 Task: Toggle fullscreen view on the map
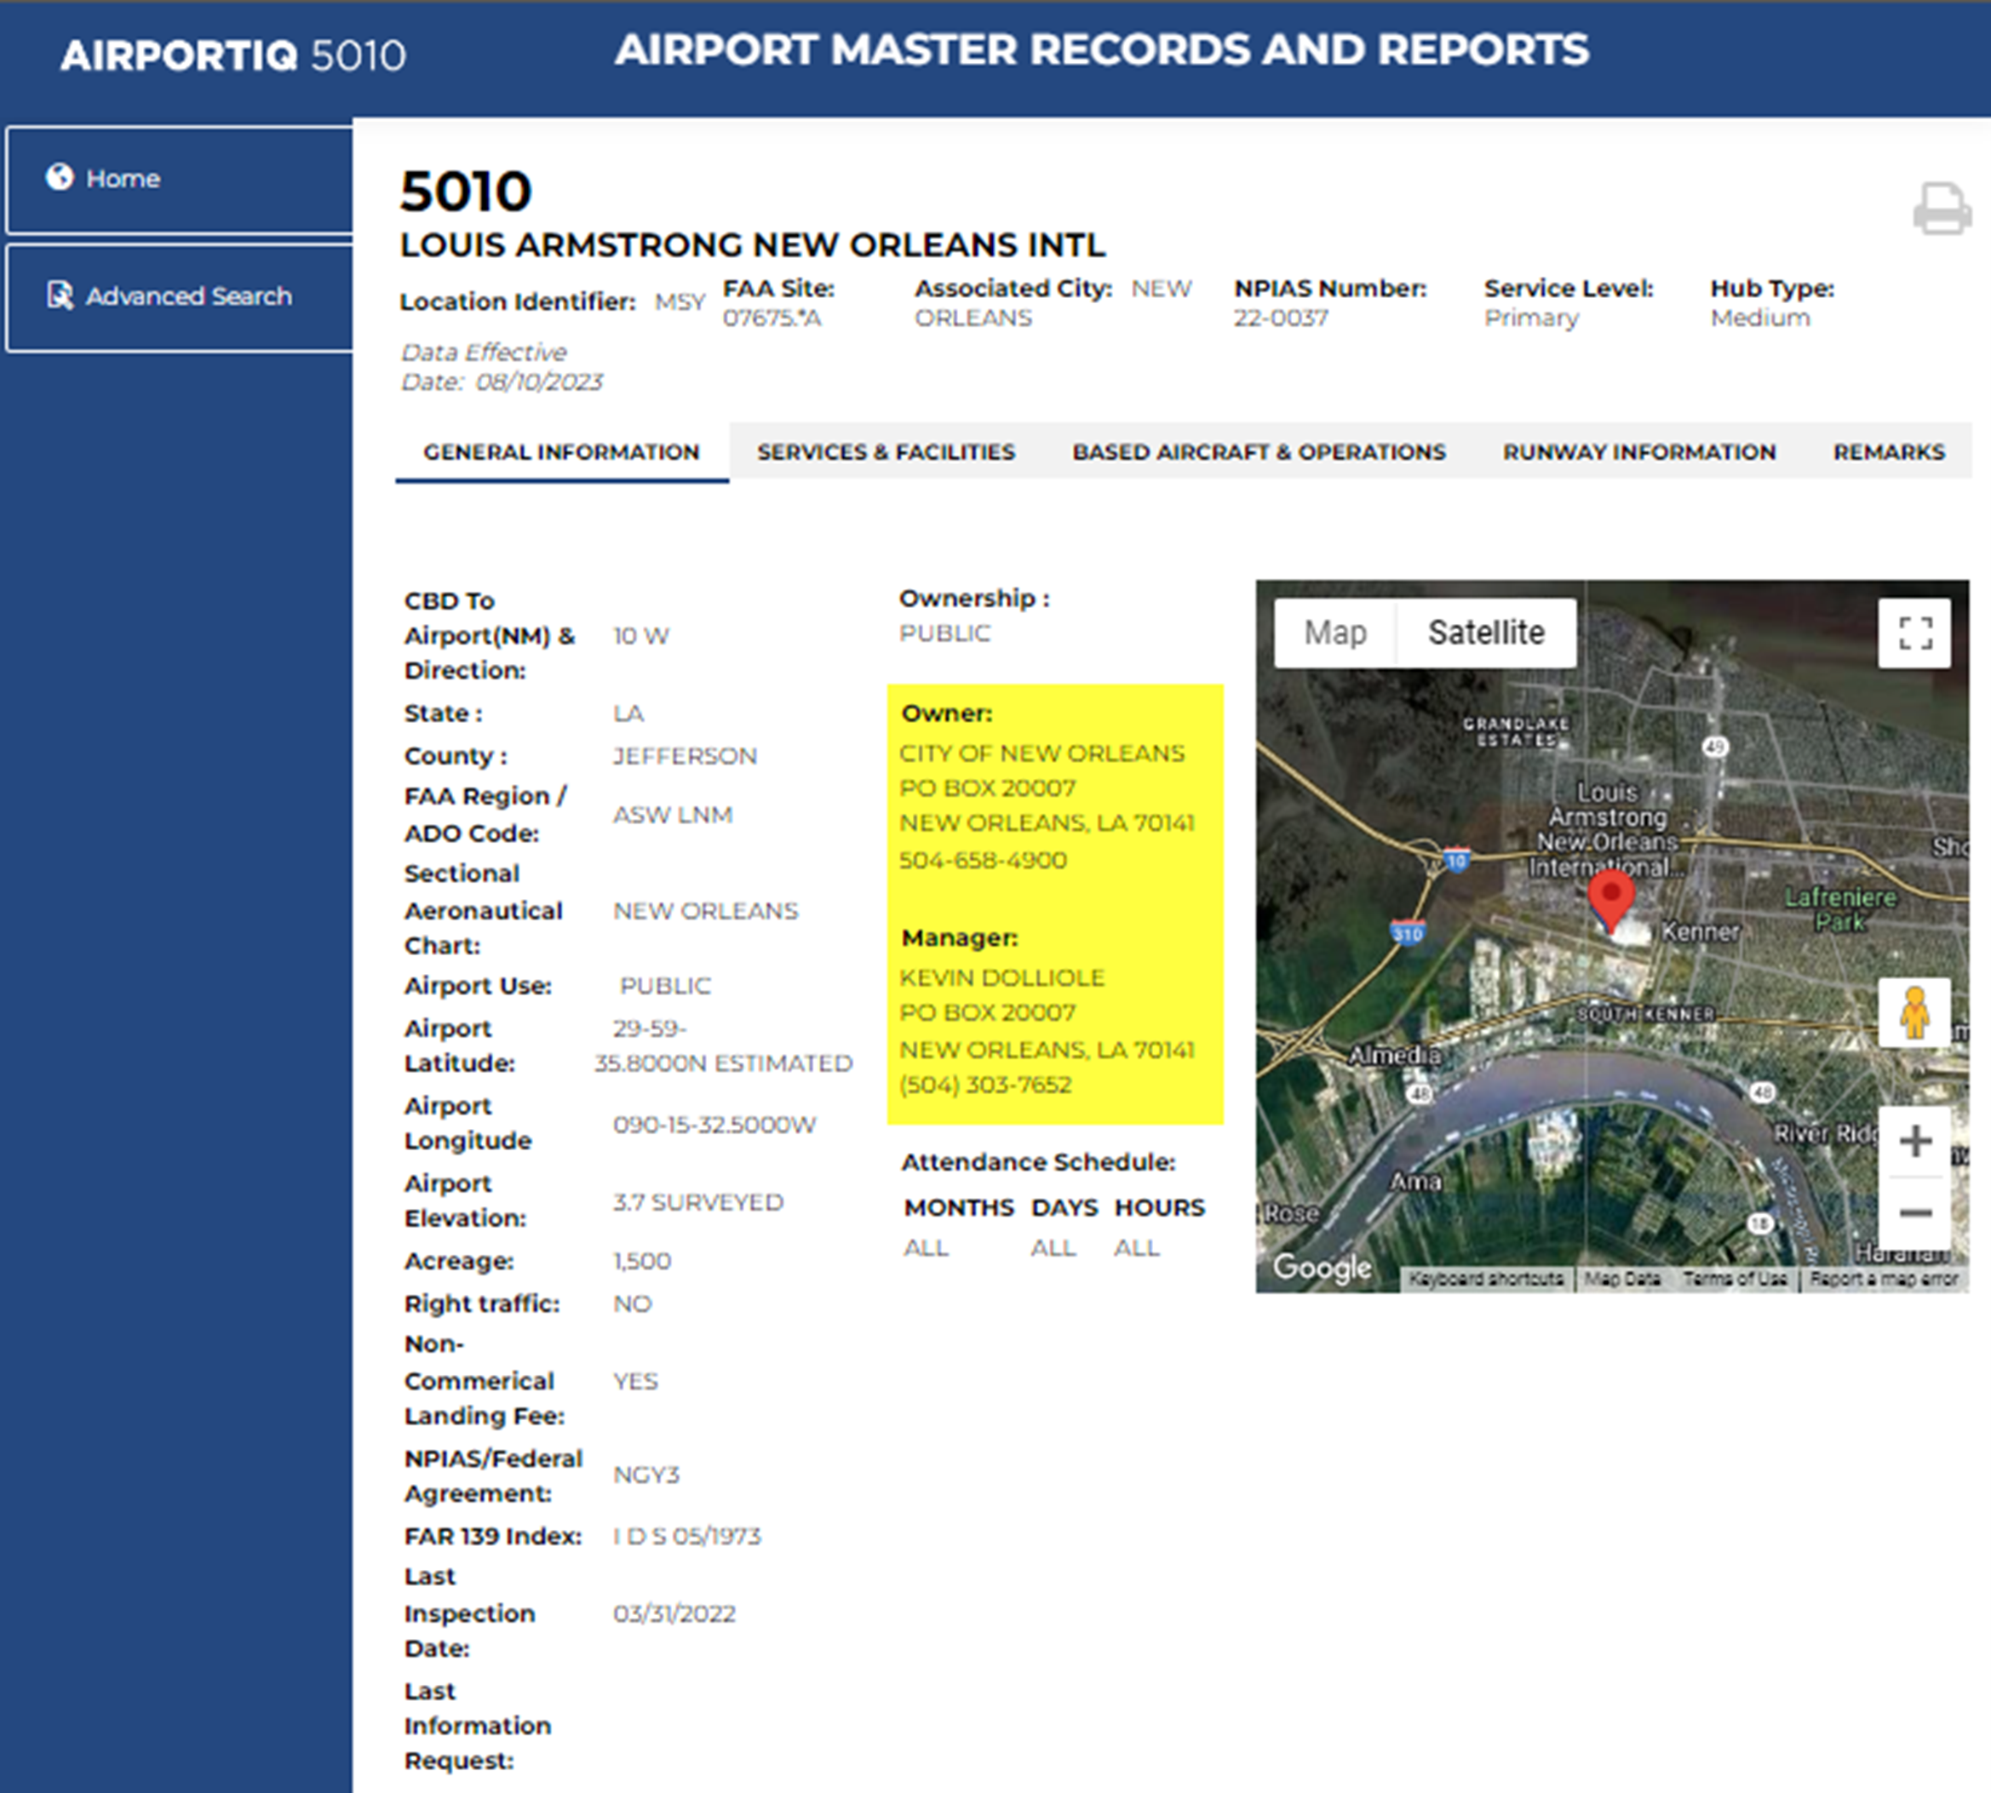click(x=1914, y=633)
